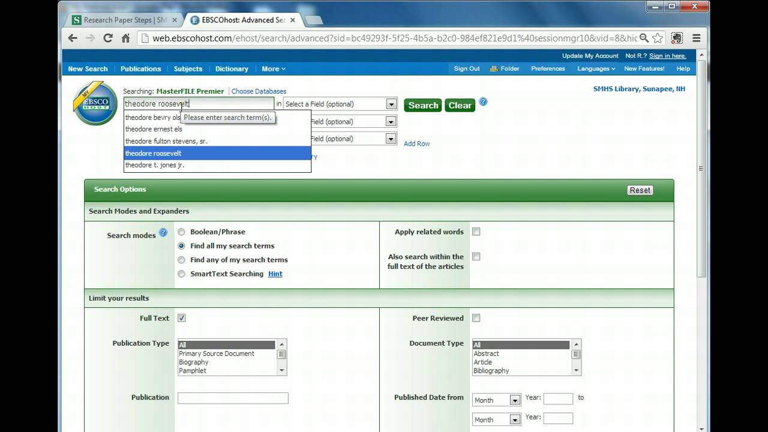The height and width of the screenshot is (432, 768).
Task: Pick the theodore roosevelt suggestion
Action: click(x=217, y=153)
